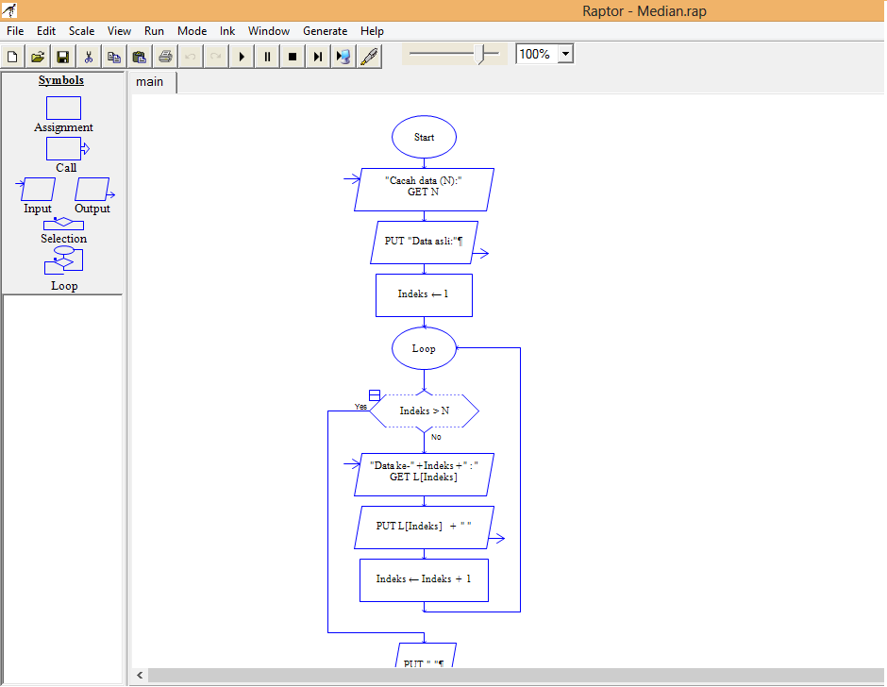887x687 pixels.
Task: Select the Output symbol
Action: [92, 189]
